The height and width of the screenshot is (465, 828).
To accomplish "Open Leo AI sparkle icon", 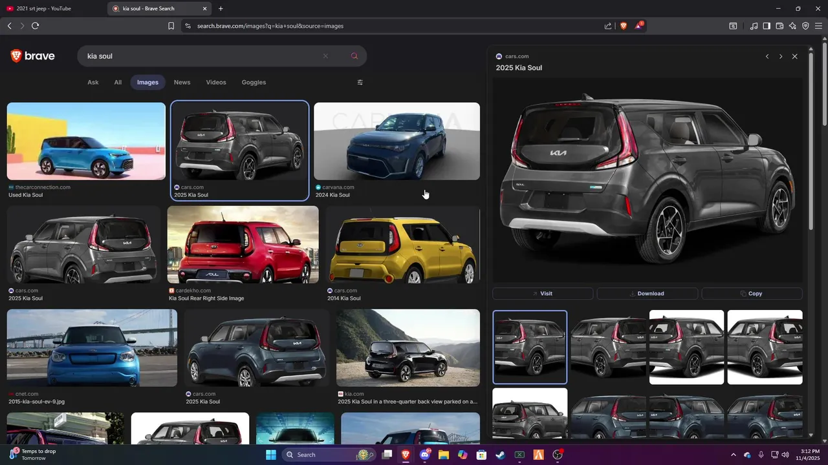I will 792,26.
